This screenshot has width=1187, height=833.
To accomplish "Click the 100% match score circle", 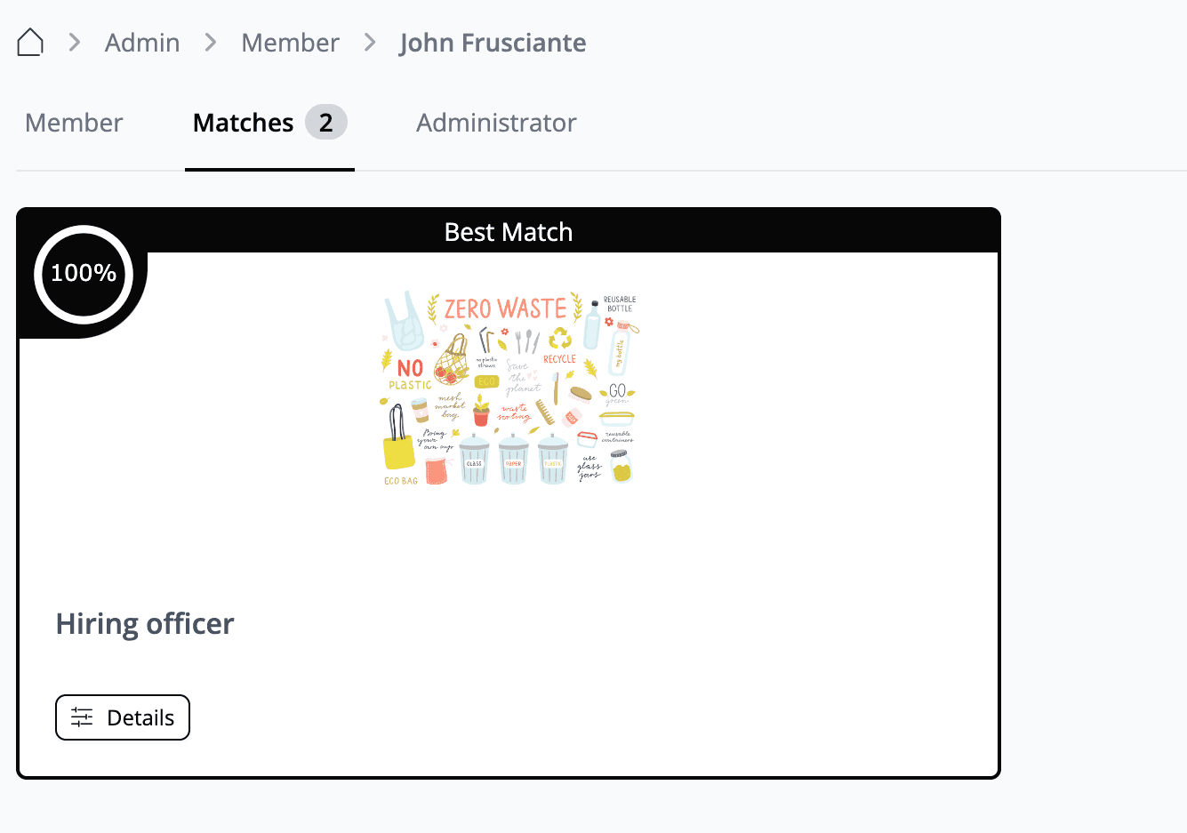I will tap(84, 274).
